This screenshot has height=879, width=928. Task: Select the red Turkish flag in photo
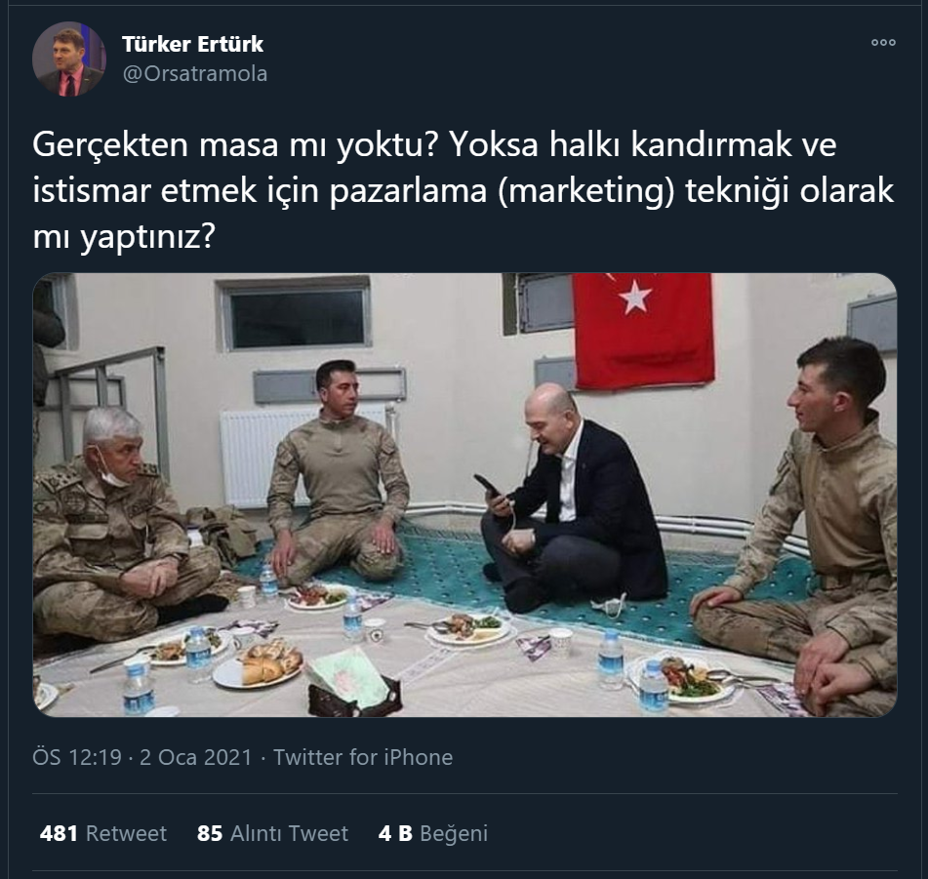point(643,330)
